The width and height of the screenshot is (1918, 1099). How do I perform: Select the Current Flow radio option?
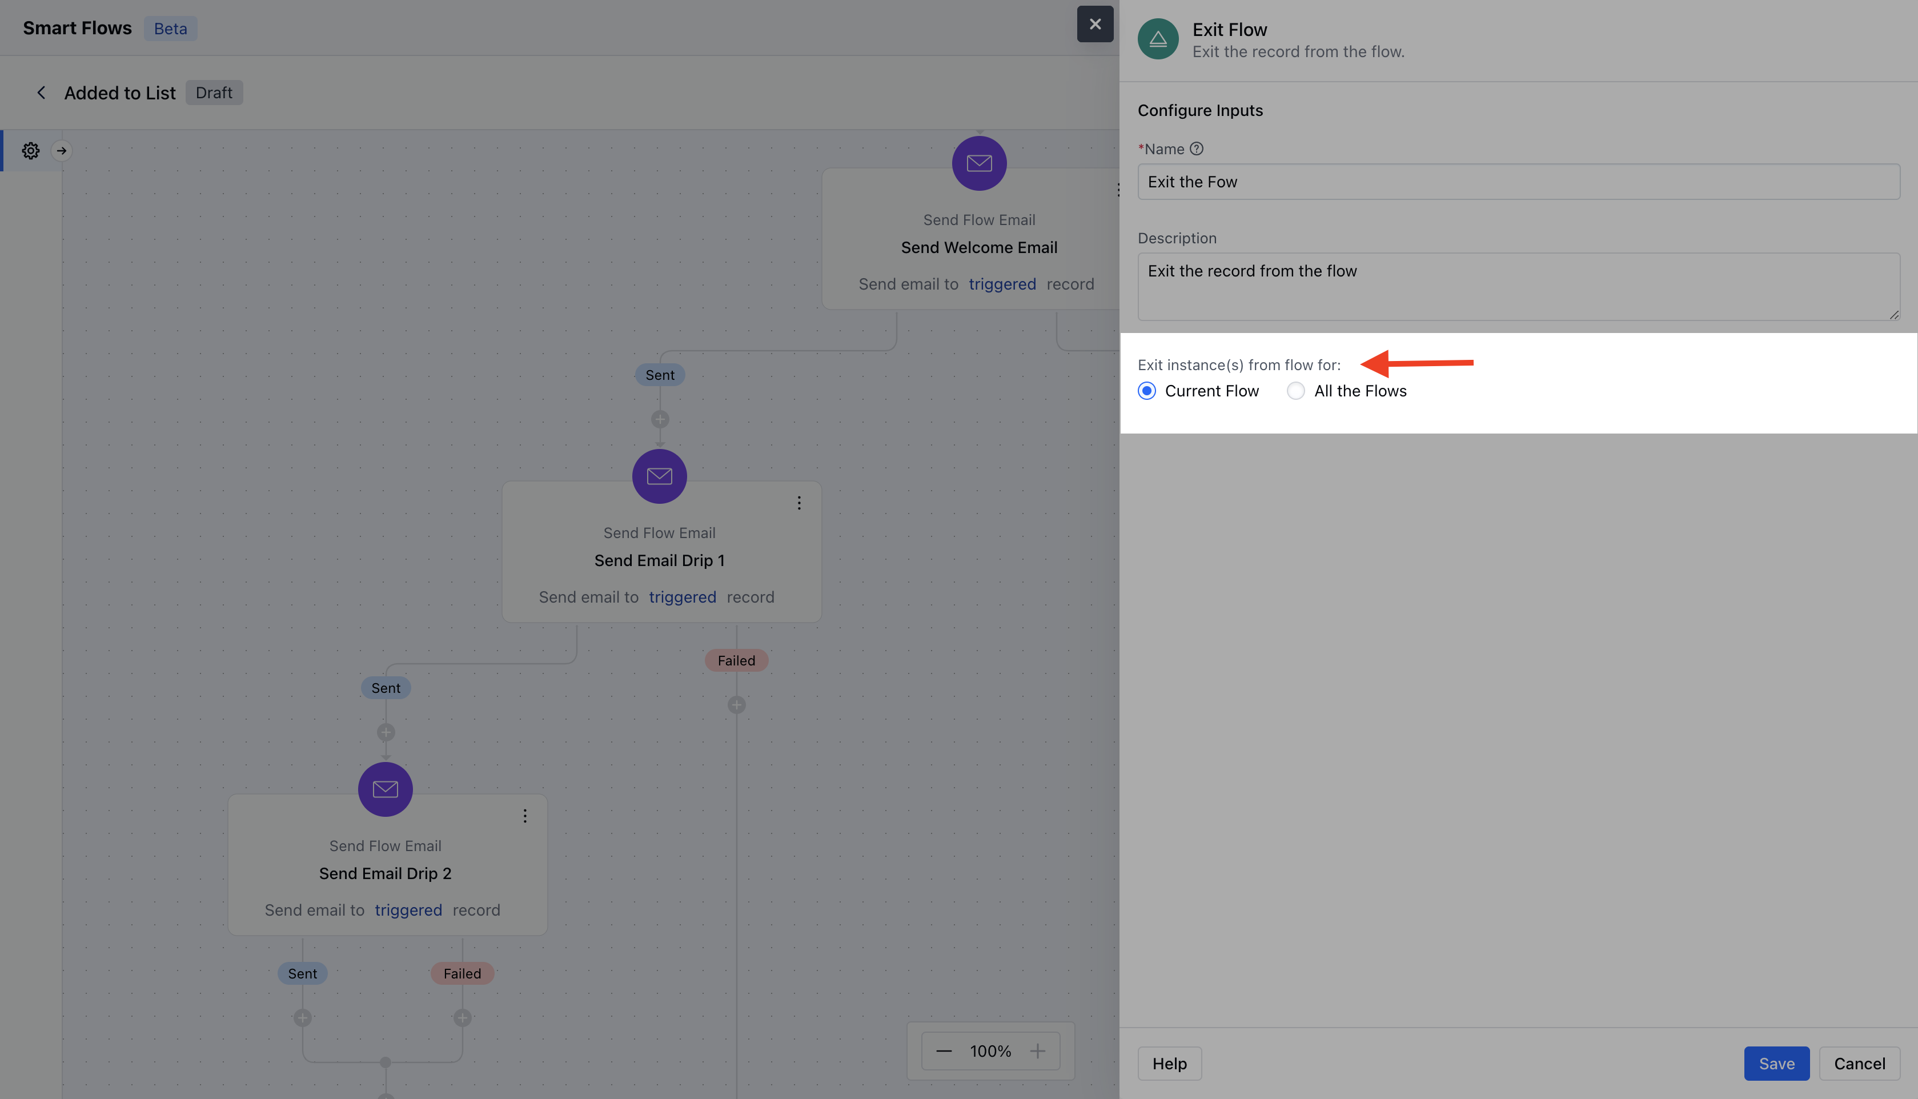pos(1146,391)
